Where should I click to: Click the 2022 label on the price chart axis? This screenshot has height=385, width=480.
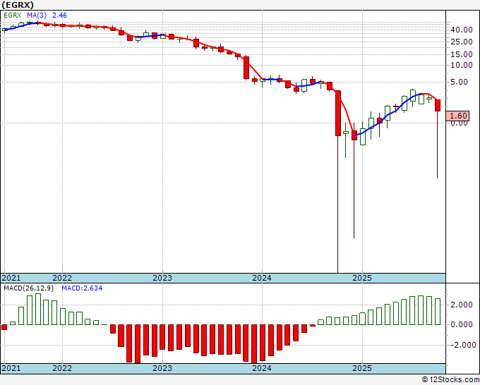coord(62,278)
